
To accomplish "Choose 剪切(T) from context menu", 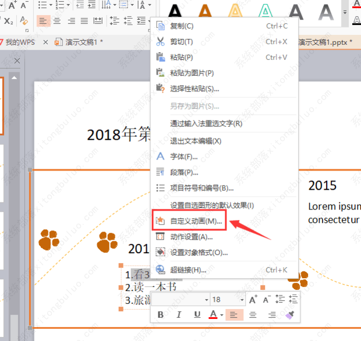I will [225, 42].
